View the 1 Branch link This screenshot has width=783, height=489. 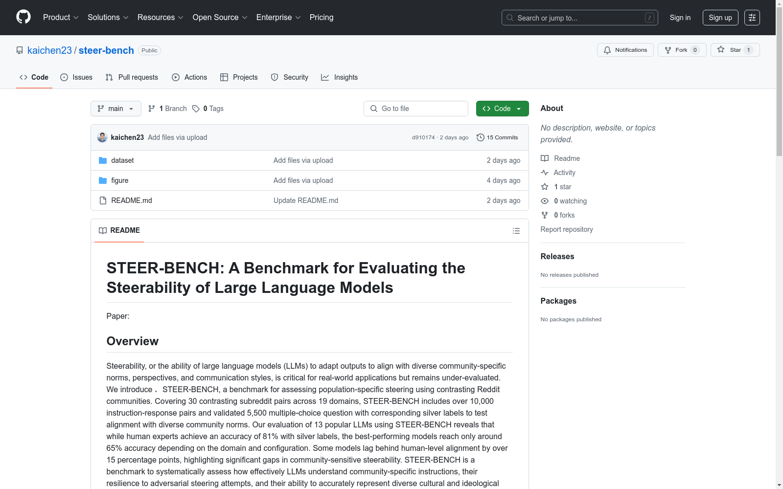coord(167,109)
